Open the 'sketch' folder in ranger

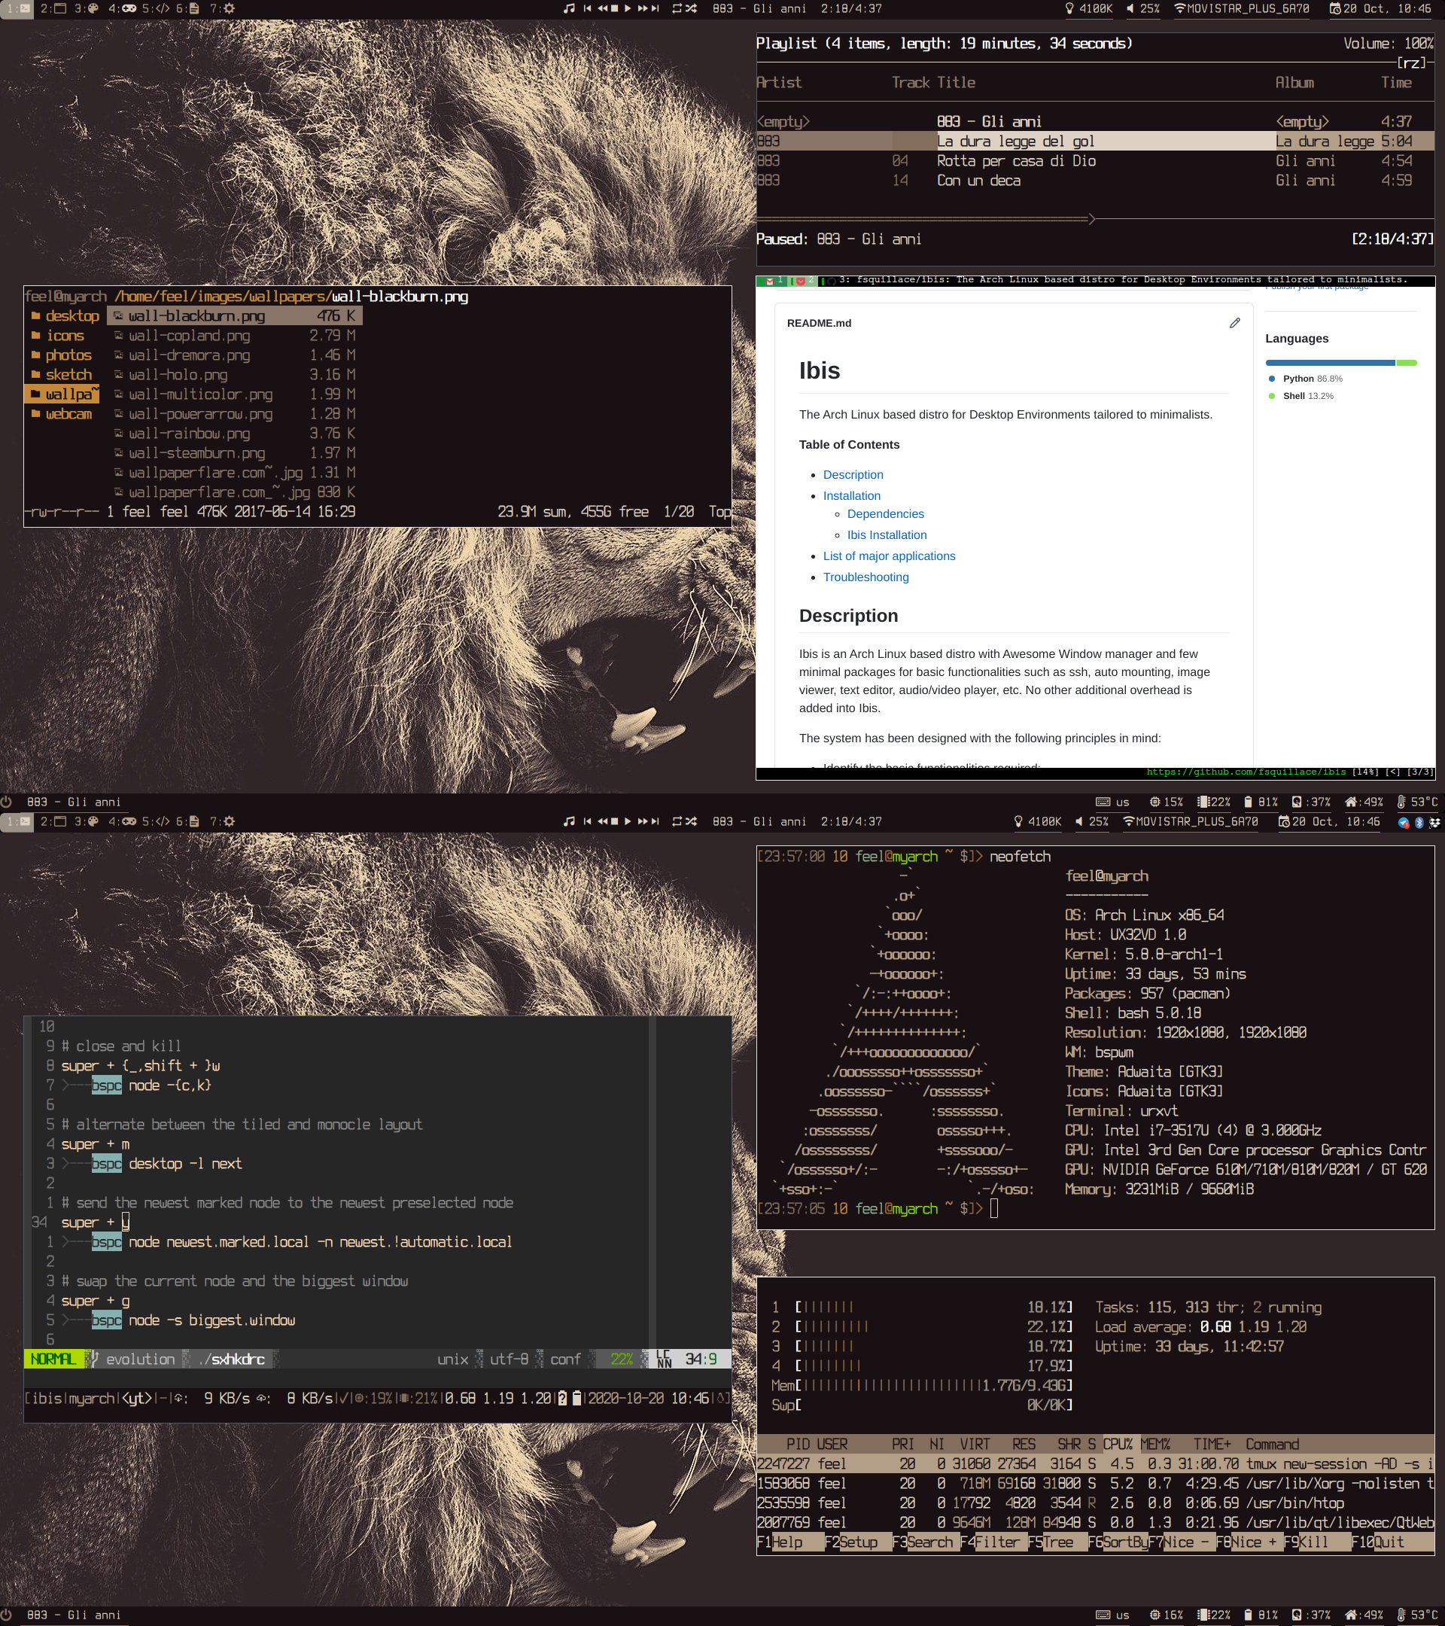point(61,375)
